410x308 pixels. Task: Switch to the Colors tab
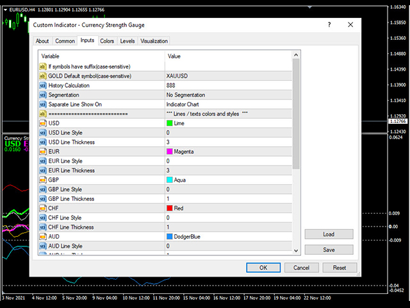click(x=107, y=41)
